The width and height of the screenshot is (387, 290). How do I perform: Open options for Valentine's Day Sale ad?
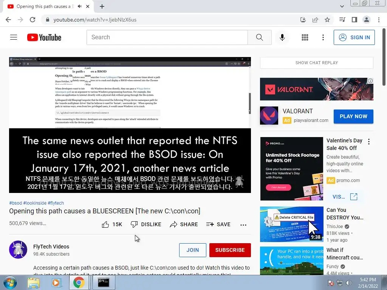click(369, 142)
